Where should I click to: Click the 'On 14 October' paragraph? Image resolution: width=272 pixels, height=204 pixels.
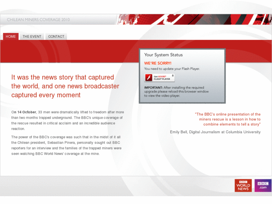(68, 120)
